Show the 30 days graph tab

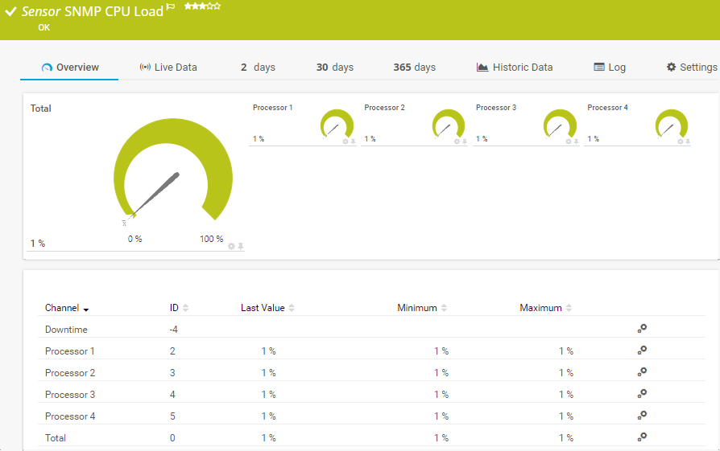[x=334, y=68]
